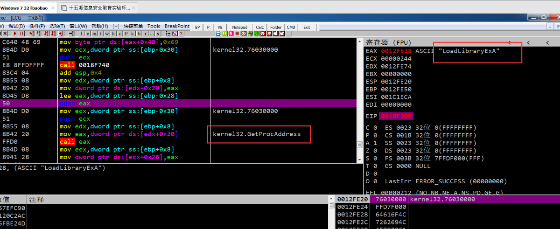Open the 插件(P) plugins menu
The height and width of the screenshot is (229, 560).
tap(37, 26)
